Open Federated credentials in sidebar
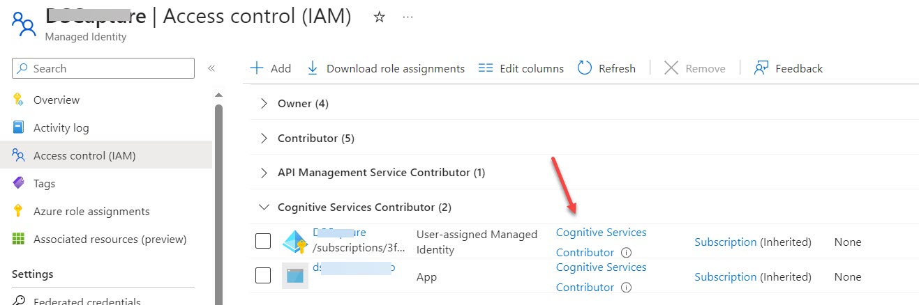 click(87, 301)
